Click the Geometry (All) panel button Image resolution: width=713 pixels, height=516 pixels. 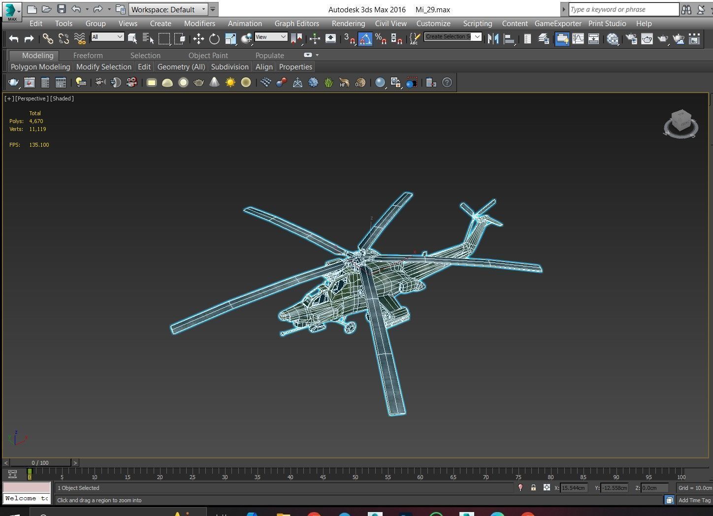point(181,66)
